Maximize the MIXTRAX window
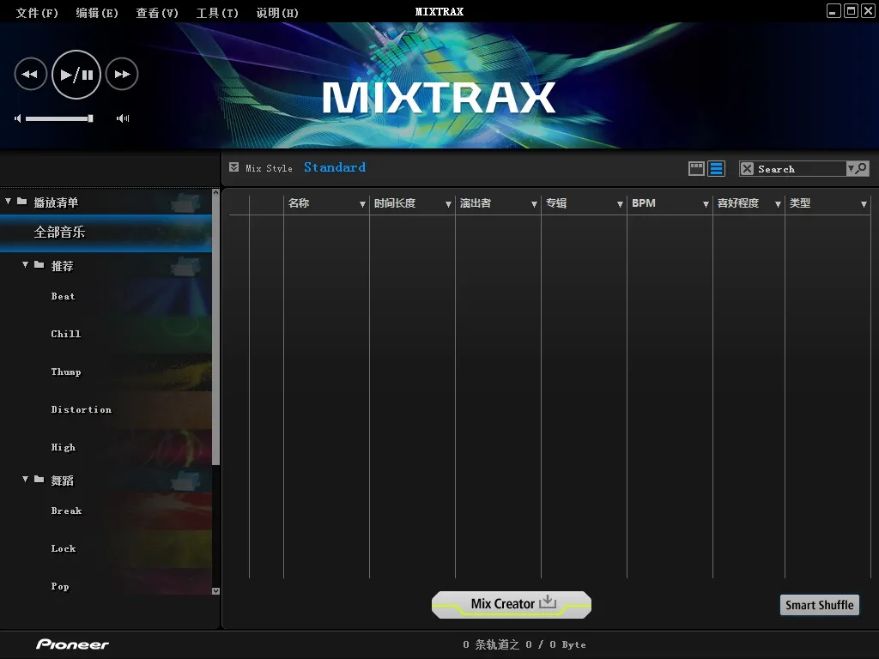 click(x=851, y=10)
